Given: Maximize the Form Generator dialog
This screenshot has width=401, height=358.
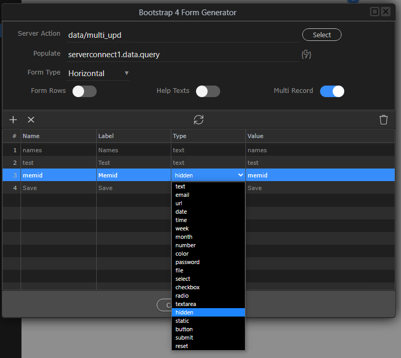Looking at the screenshot, I should (375, 12).
